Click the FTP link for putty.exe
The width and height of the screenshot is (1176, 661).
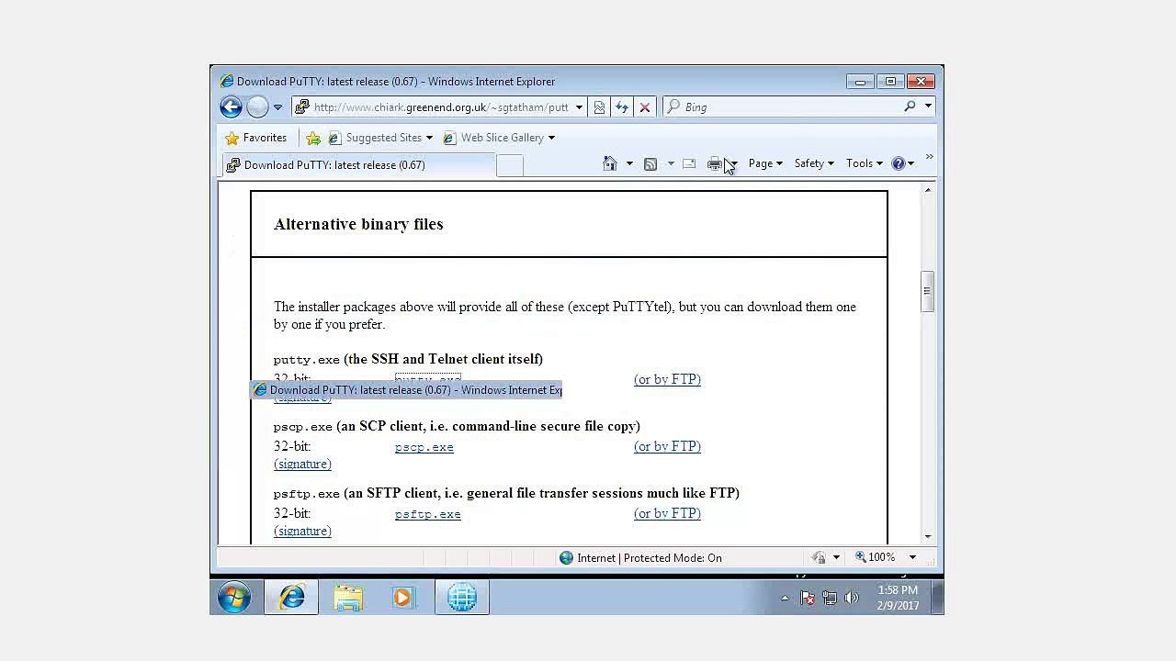pos(667,379)
